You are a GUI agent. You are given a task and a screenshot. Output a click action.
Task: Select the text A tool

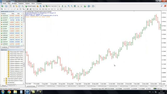(x=17, y=9)
